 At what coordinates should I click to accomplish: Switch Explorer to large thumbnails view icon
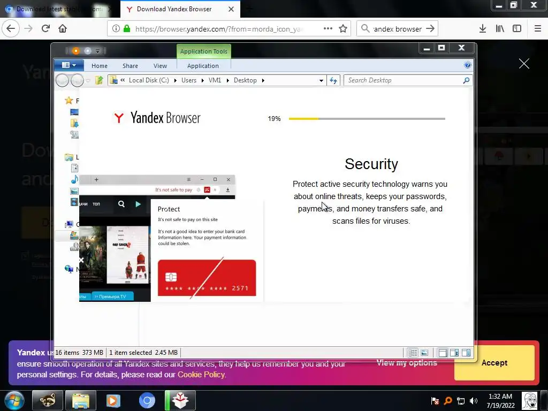(x=424, y=353)
